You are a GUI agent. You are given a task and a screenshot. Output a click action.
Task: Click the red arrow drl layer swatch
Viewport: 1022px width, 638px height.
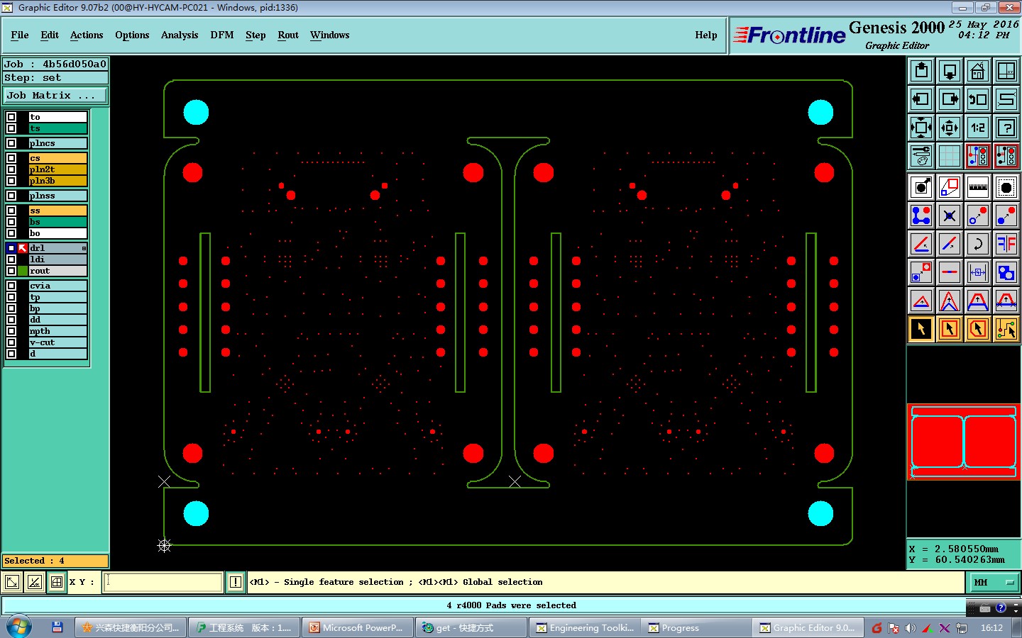click(23, 248)
